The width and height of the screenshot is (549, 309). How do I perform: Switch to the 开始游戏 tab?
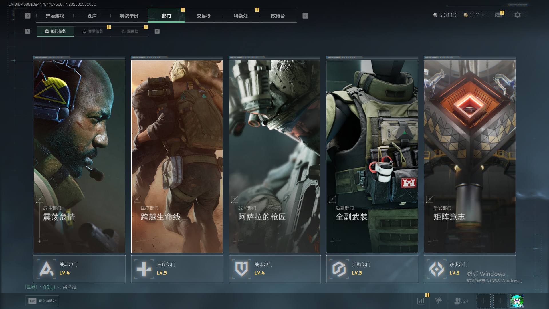pyautogui.click(x=55, y=16)
